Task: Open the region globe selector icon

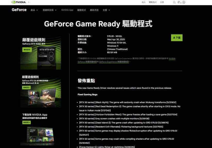Action: (x=179, y=2)
